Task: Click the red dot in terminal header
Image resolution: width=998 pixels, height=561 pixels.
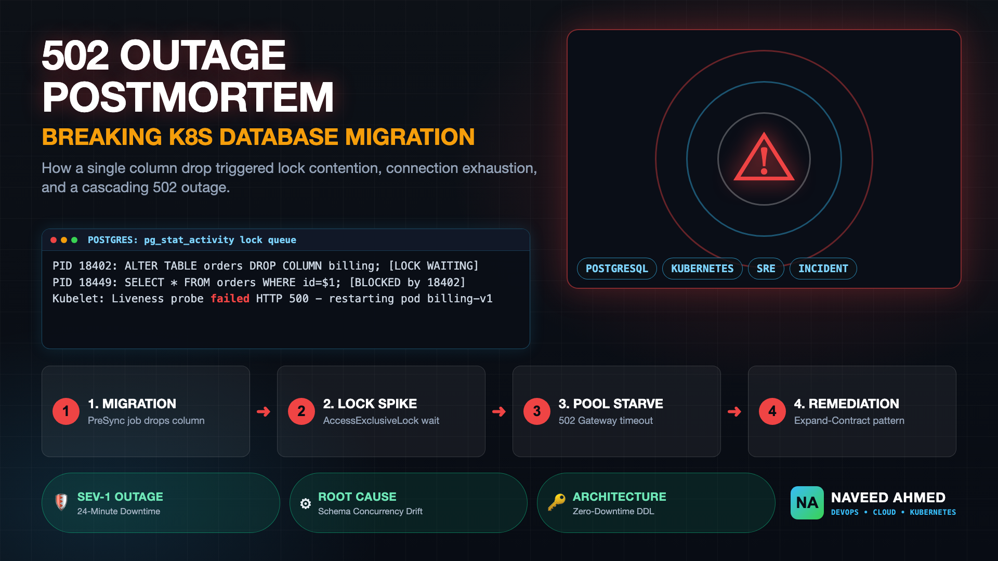Action: click(x=54, y=240)
